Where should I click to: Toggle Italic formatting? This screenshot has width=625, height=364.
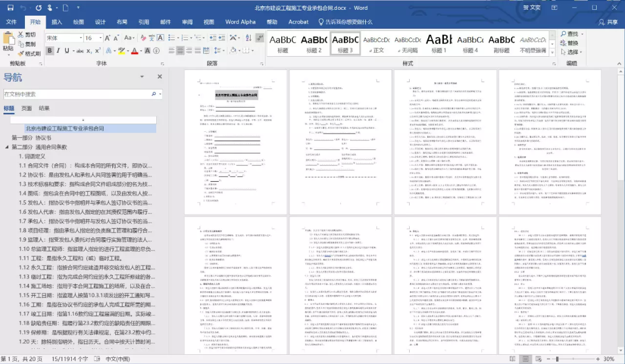[58, 50]
